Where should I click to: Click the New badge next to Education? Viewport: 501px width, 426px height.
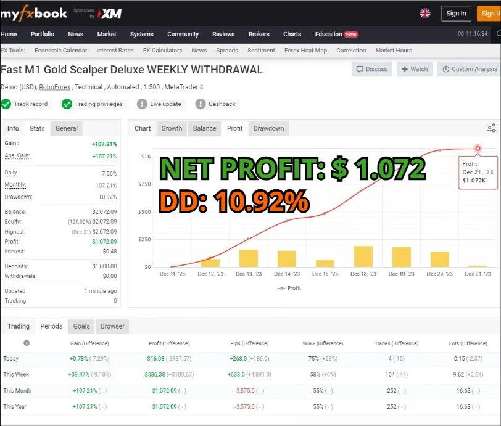(x=351, y=35)
